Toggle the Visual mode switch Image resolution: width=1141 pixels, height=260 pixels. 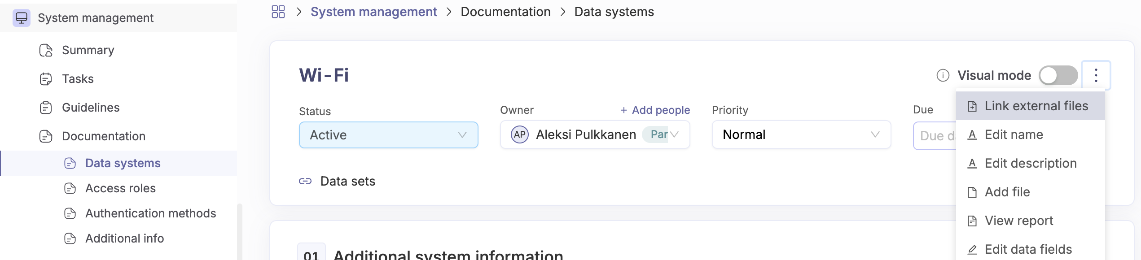[x=1058, y=75]
